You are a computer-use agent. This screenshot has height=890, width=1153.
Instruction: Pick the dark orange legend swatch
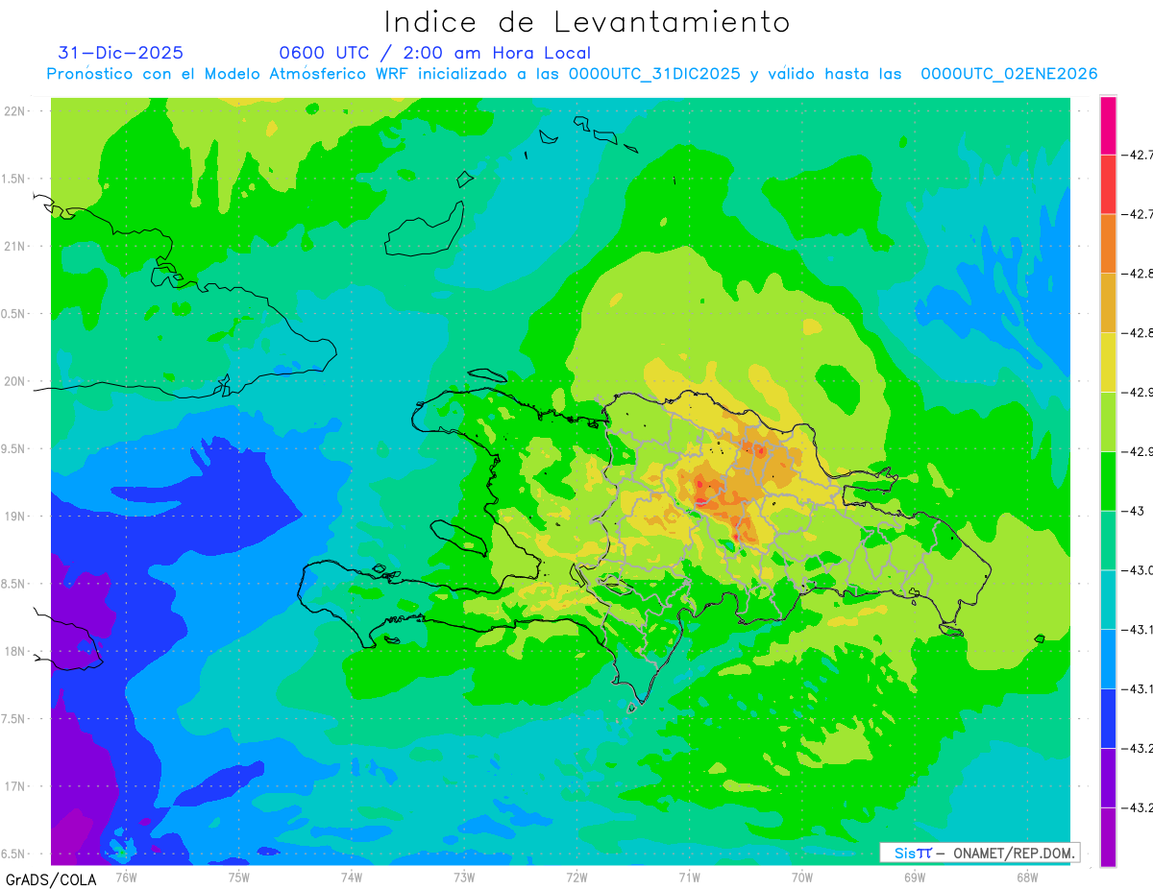[1108, 244]
